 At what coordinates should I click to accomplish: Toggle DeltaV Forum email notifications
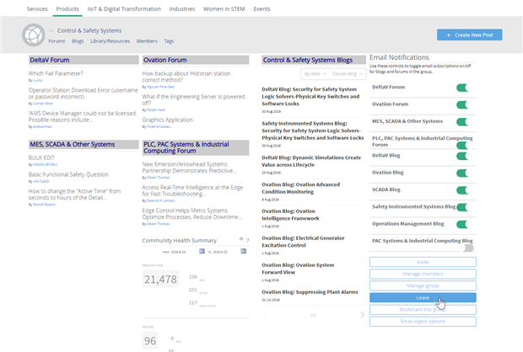462,88
